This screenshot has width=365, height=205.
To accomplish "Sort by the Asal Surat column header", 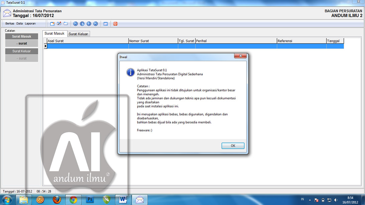I will (x=88, y=41).
